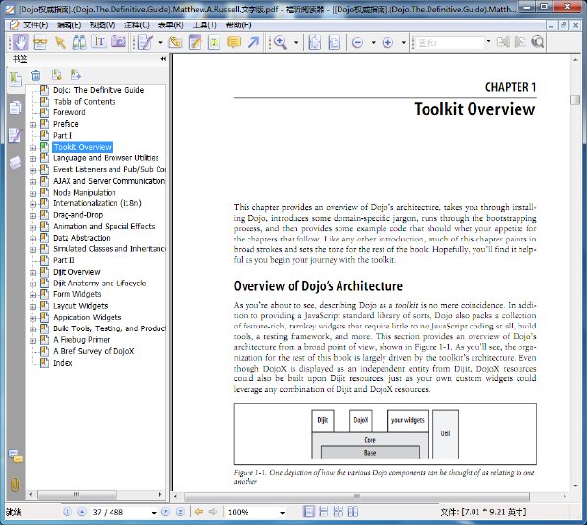Click the find previous icon
Image resolution: width=587 pixels, height=525 pixels.
pyautogui.click(x=503, y=42)
